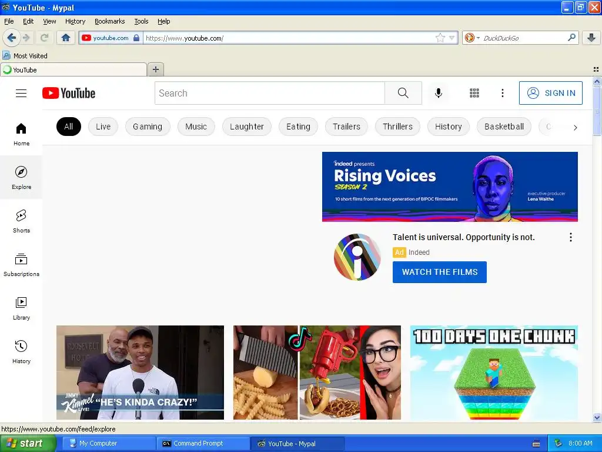Open the Edit menu
Viewport: 602px width, 452px height.
pos(28,21)
